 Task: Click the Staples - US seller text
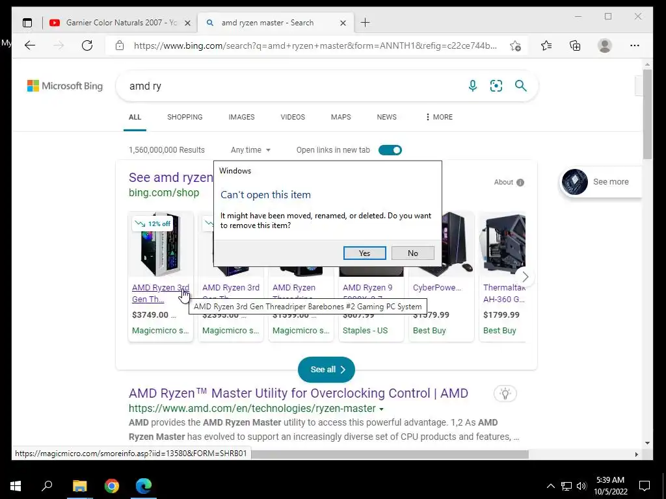366,331
